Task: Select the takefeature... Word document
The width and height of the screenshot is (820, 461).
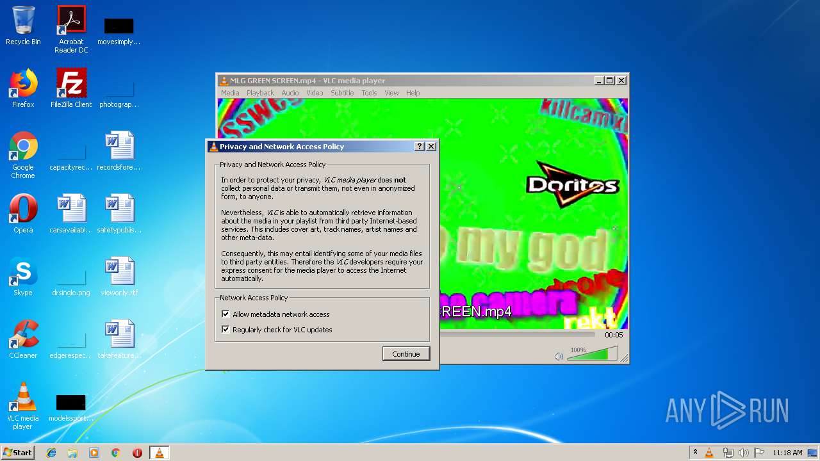Action: (119, 339)
